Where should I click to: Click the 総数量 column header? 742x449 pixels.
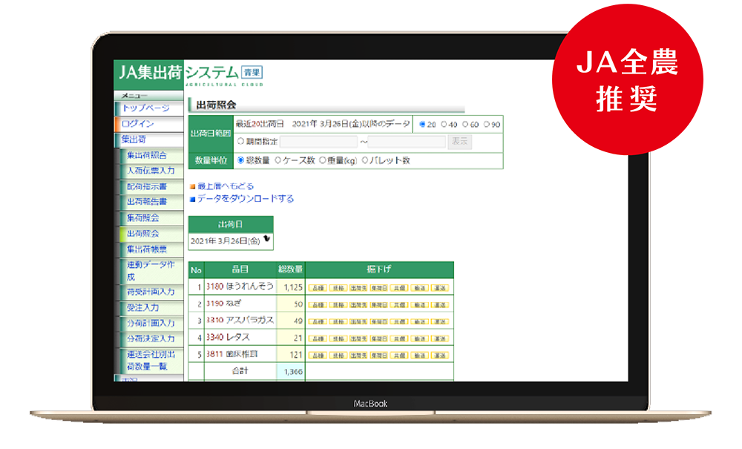291,269
